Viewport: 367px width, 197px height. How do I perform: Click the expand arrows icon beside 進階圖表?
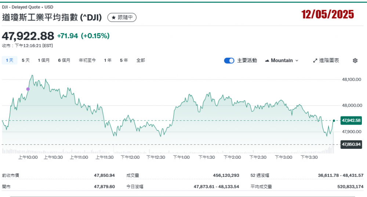pos(315,61)
